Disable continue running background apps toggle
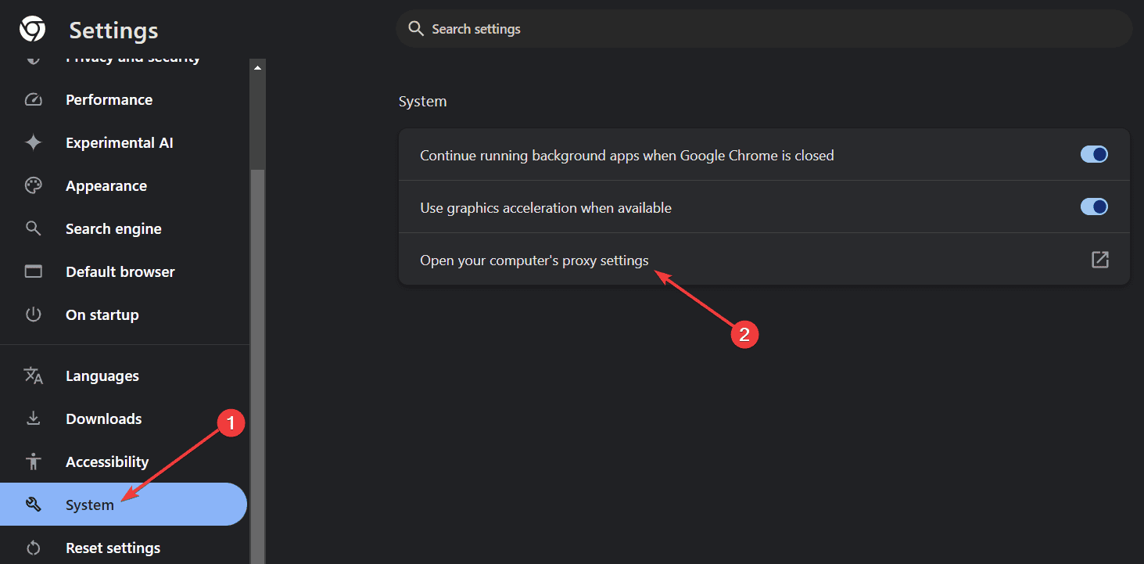 coord(1094,155)
